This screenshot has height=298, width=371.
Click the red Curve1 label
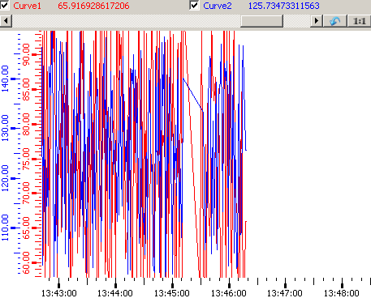coord(28,6)
